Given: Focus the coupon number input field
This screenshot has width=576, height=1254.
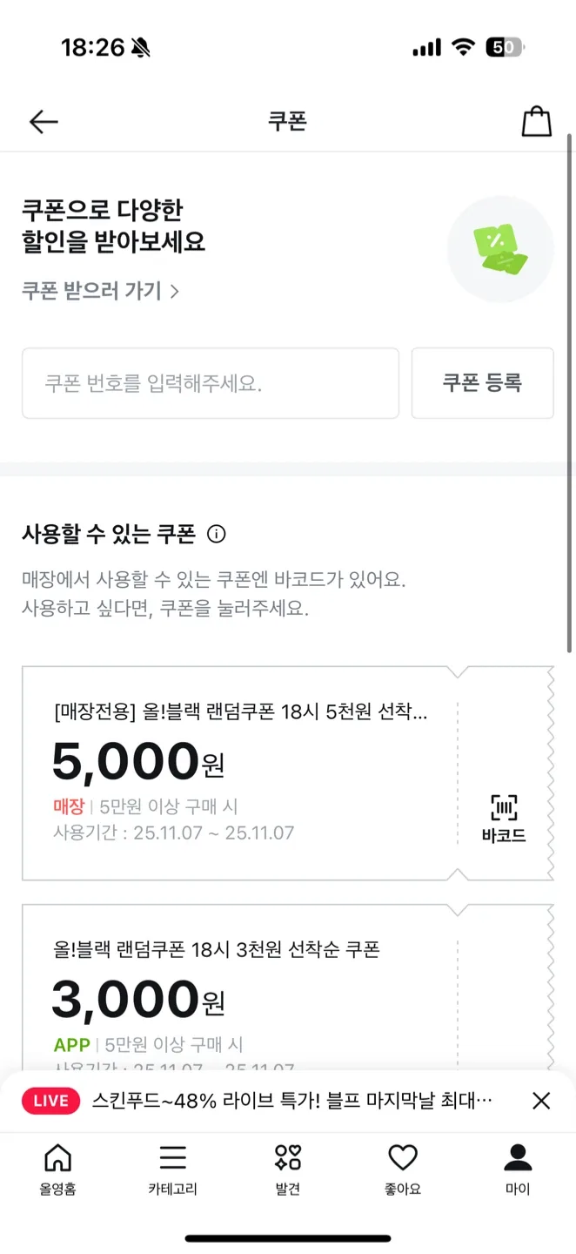Looking at the screenshot, I should (210, 383).
